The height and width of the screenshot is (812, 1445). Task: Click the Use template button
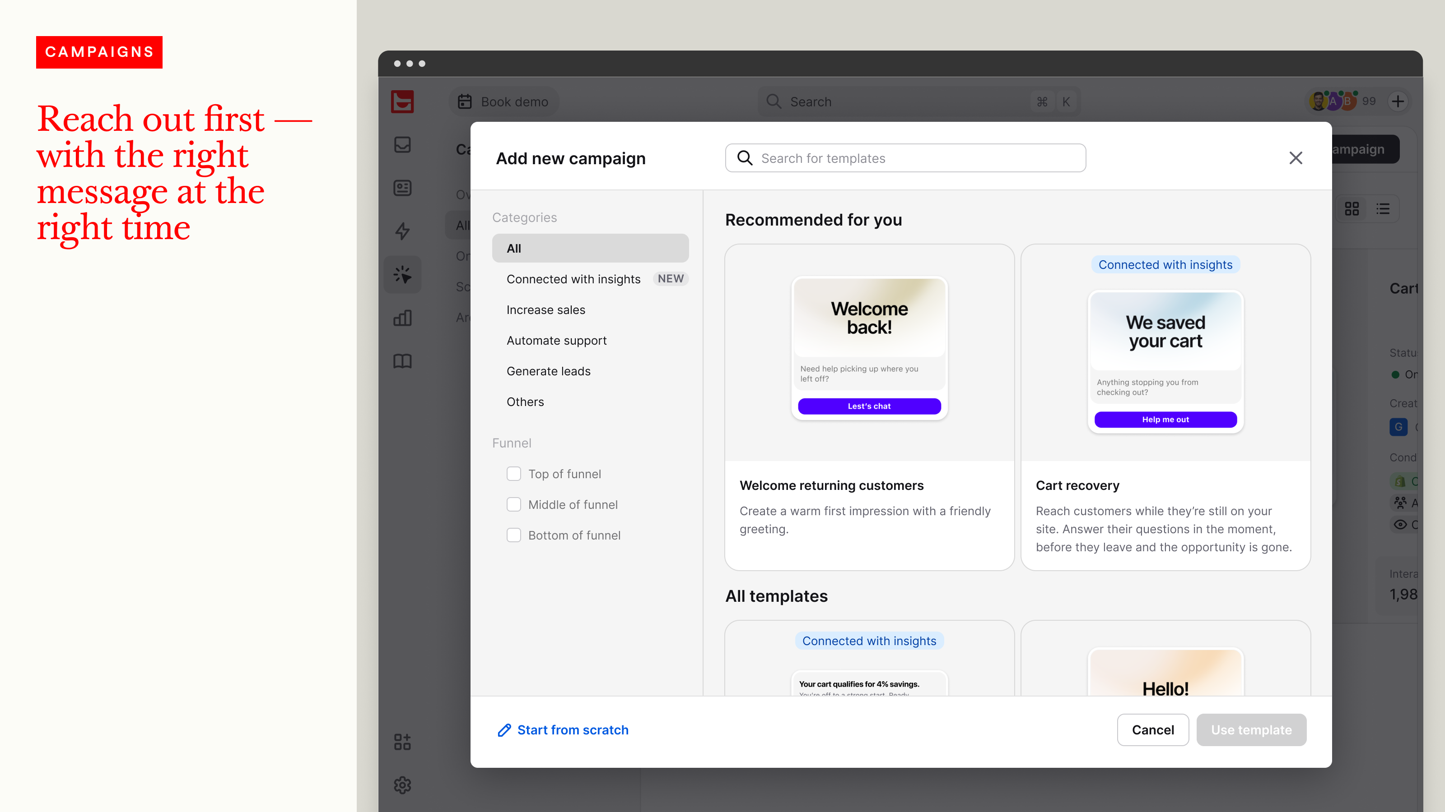pos(1251,729)
